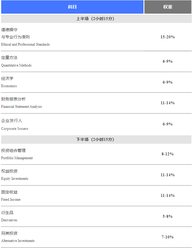Click Derivatives subject name
The height and width of the screenshot is (248, 192).
9,220
